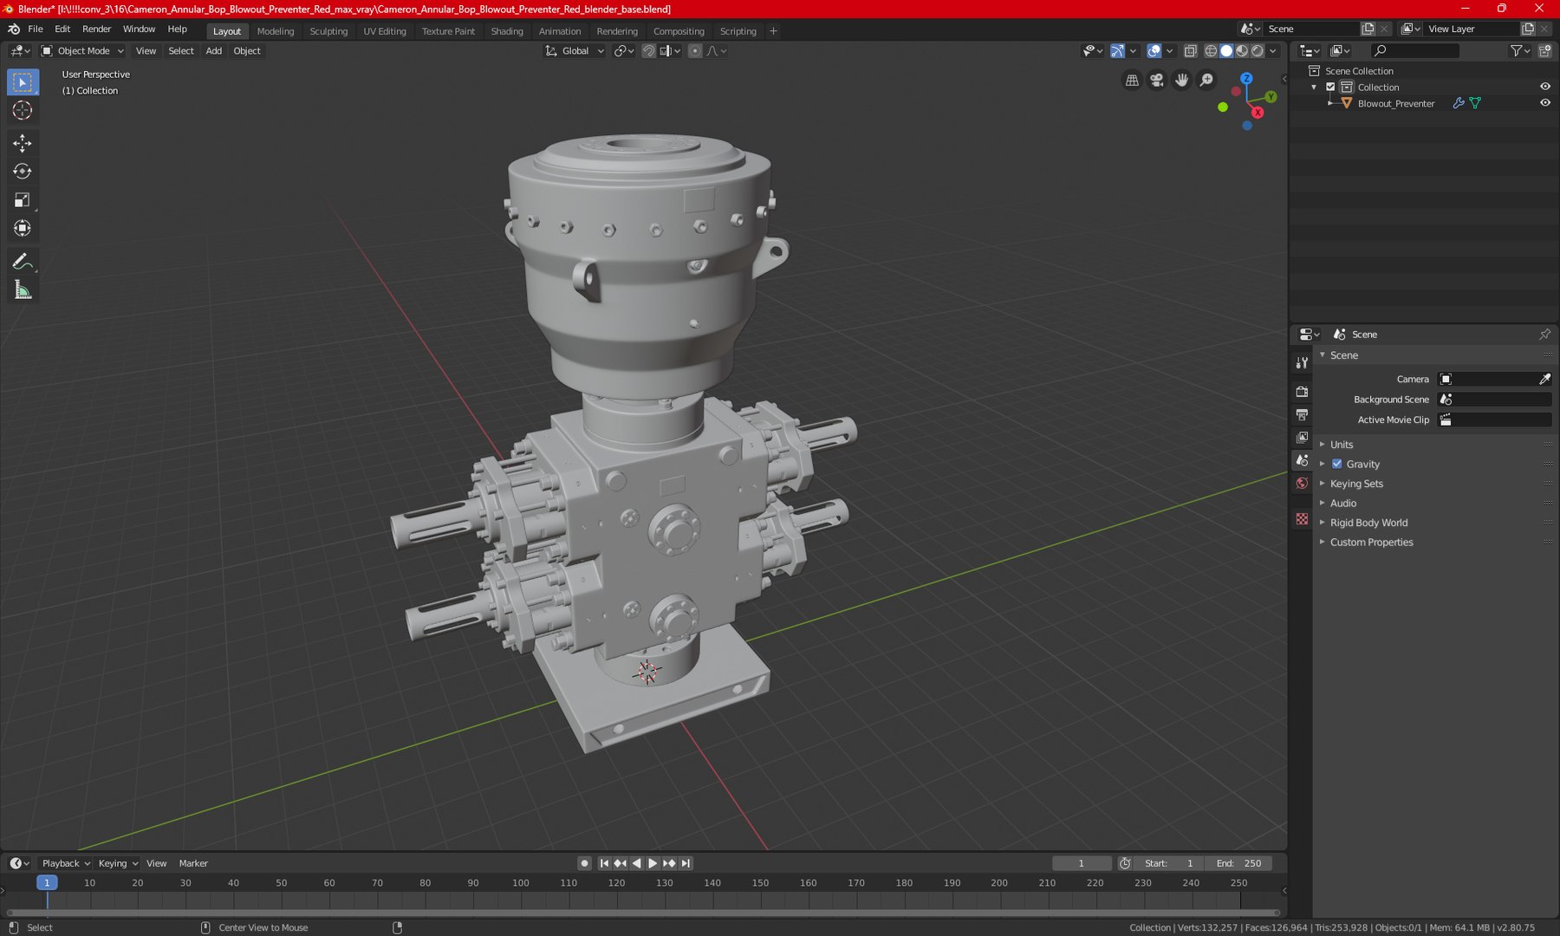Image resolution: width=1560 pixels, height=936 pixels.
Task: Select the Scale tool
Action: click(23, 200)
